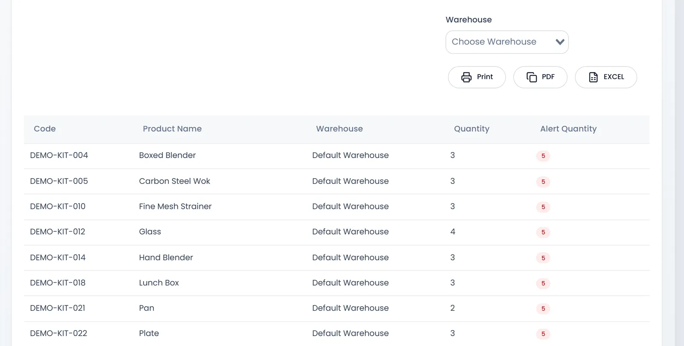Select code DEMO-KIT-018
Screen dimensions: 684x346
58,283
